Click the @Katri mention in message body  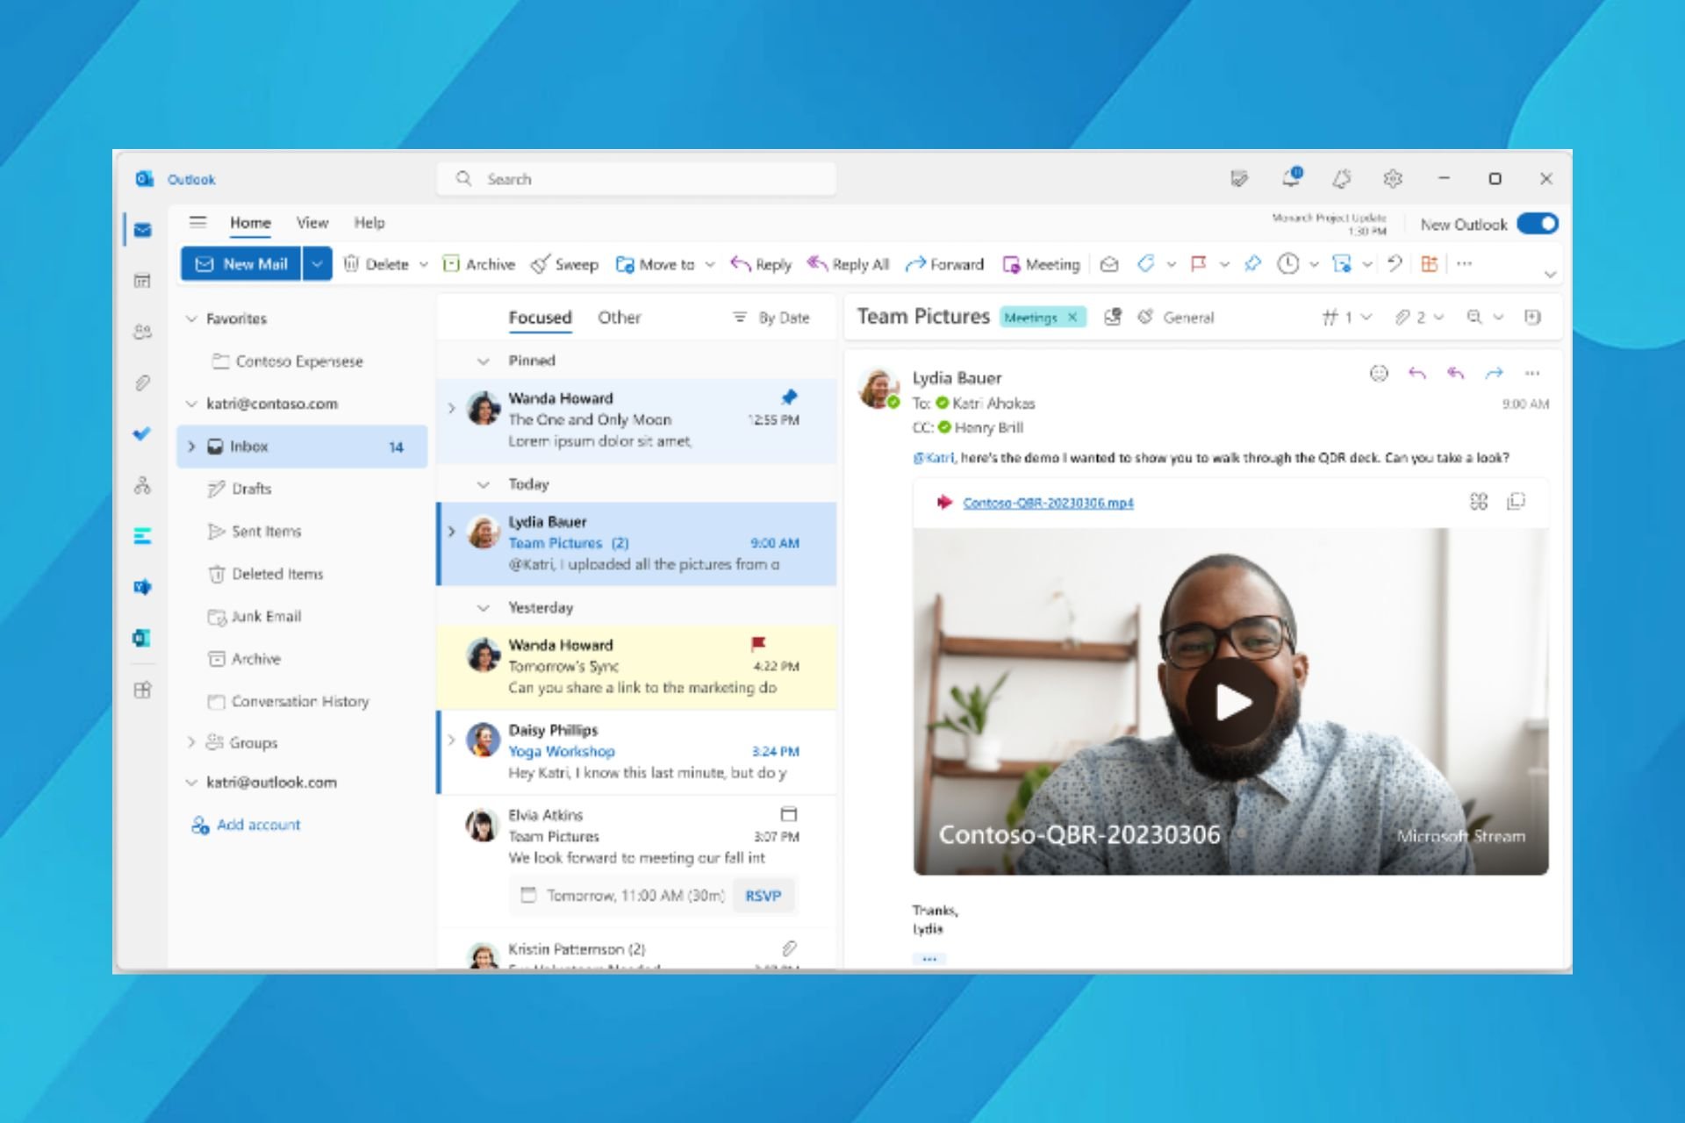(933, 458)
